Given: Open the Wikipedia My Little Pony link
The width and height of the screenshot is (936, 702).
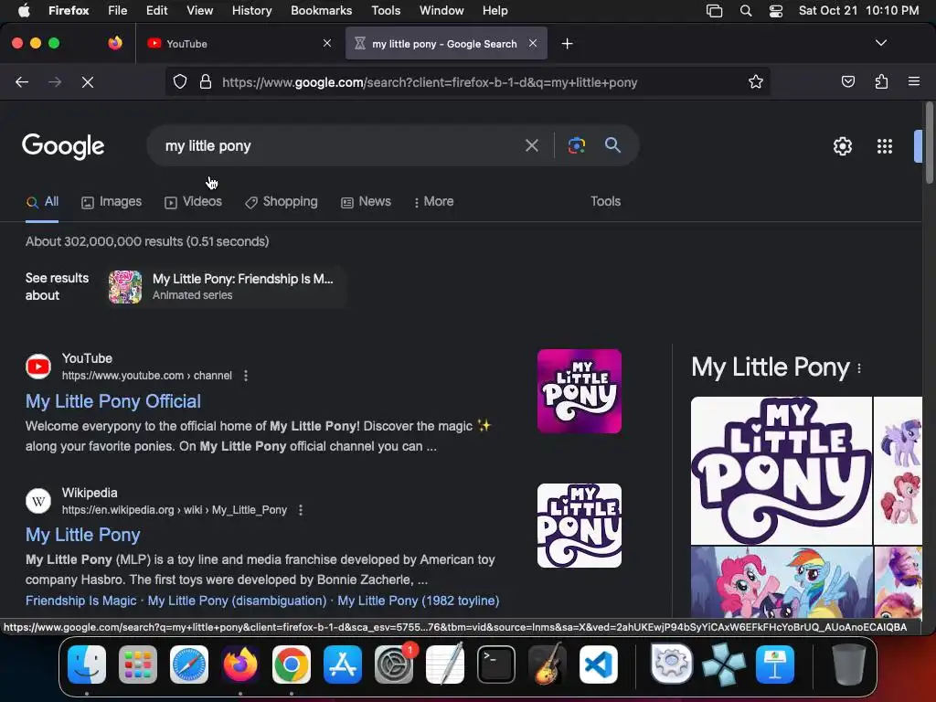Looking at the screenshot, I should click(x=82, y=535).
